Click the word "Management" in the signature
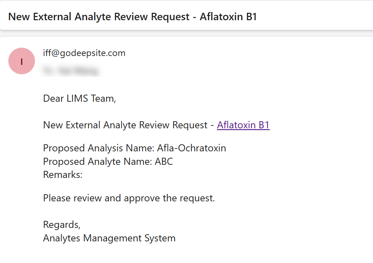Image resolution: width=373 pixels, height=263 pixels. click(x=113, y=238)
